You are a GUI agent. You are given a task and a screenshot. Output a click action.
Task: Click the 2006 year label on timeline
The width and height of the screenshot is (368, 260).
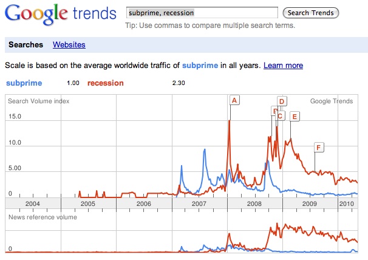pos(143,204)
